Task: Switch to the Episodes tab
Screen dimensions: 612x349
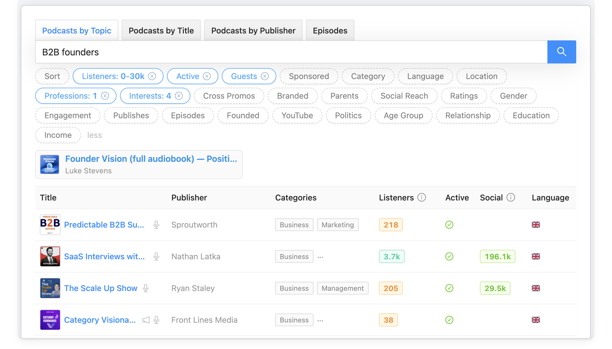Action: 330,31
